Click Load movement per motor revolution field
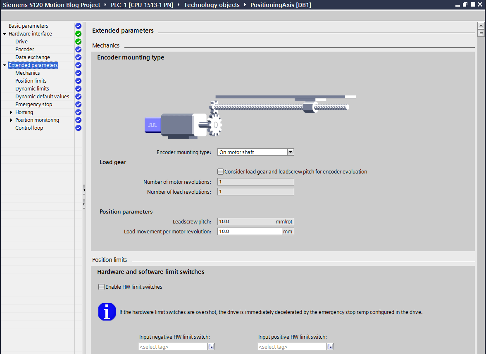This screenshot has width=486, height=354. click(x=256, y=231)
